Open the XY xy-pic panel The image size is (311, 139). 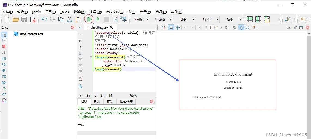(4, 94)
